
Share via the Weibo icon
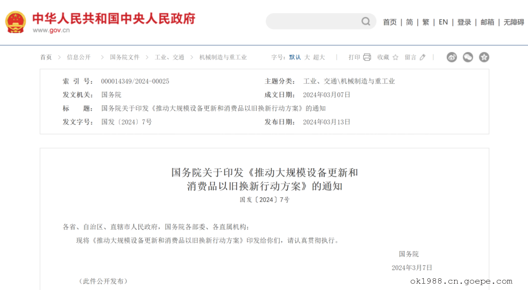[452, 57]
